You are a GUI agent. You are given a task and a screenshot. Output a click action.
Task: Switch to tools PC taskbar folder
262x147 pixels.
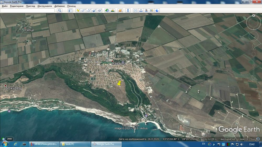75,144
